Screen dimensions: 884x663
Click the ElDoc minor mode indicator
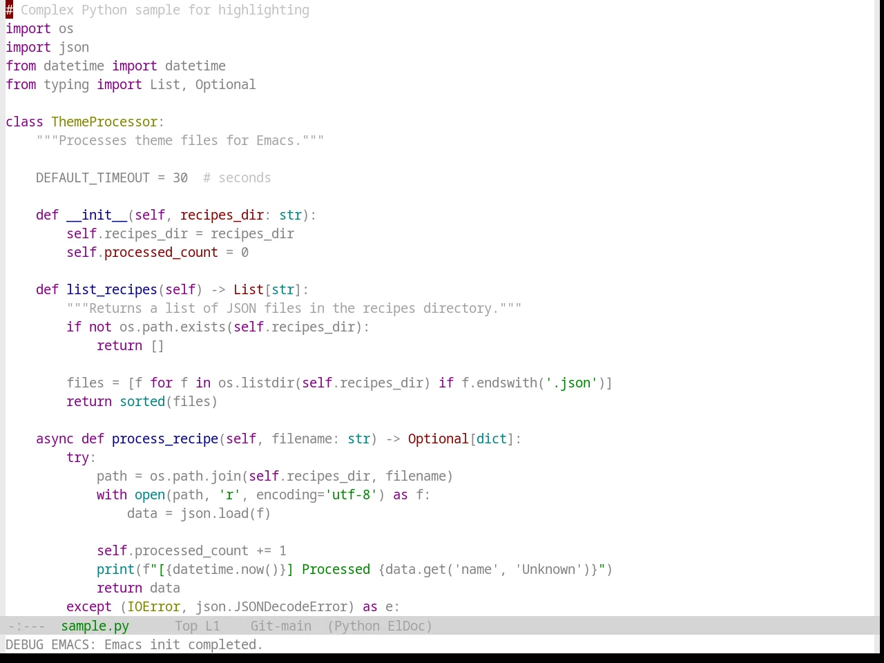(406, 626)
